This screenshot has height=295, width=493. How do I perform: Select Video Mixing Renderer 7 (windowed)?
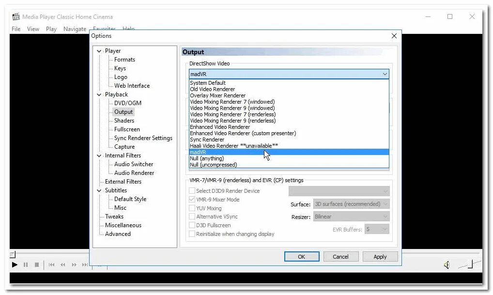(x=289, y=102)
